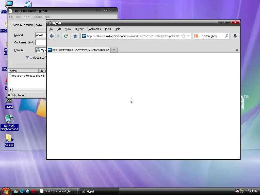Open the home page via house icon
Viewport: 260px width, 195px height.
click(75, 36)
